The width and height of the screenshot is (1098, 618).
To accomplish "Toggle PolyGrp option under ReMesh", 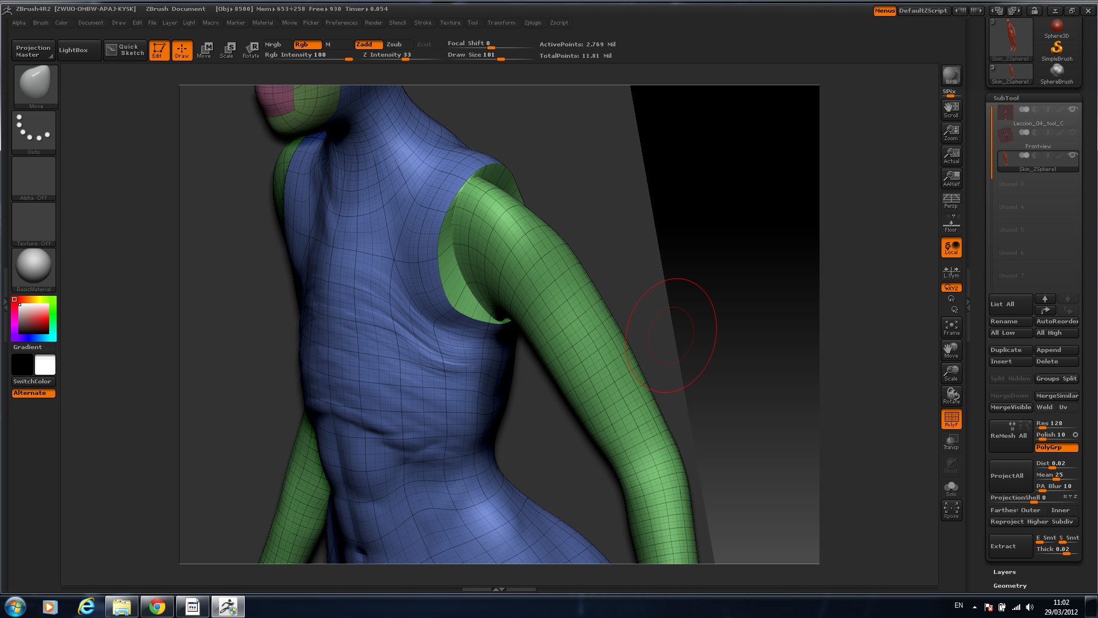I will coord(1056,447).
